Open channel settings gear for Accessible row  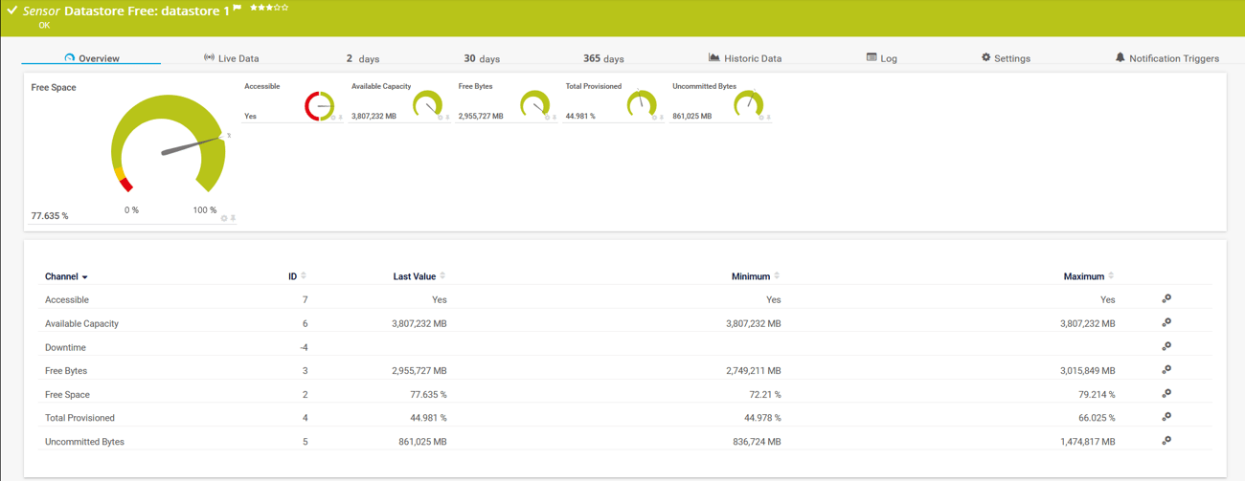coord(1166,299)
